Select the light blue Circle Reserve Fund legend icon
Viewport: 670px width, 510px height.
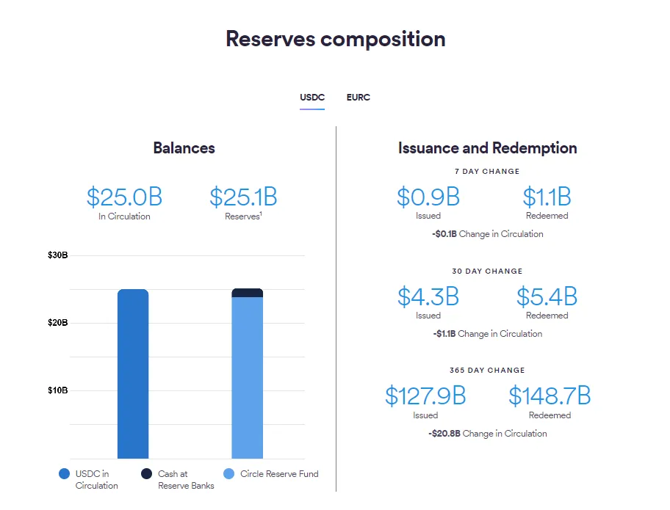pyautogui.click(x=228, y=473)
